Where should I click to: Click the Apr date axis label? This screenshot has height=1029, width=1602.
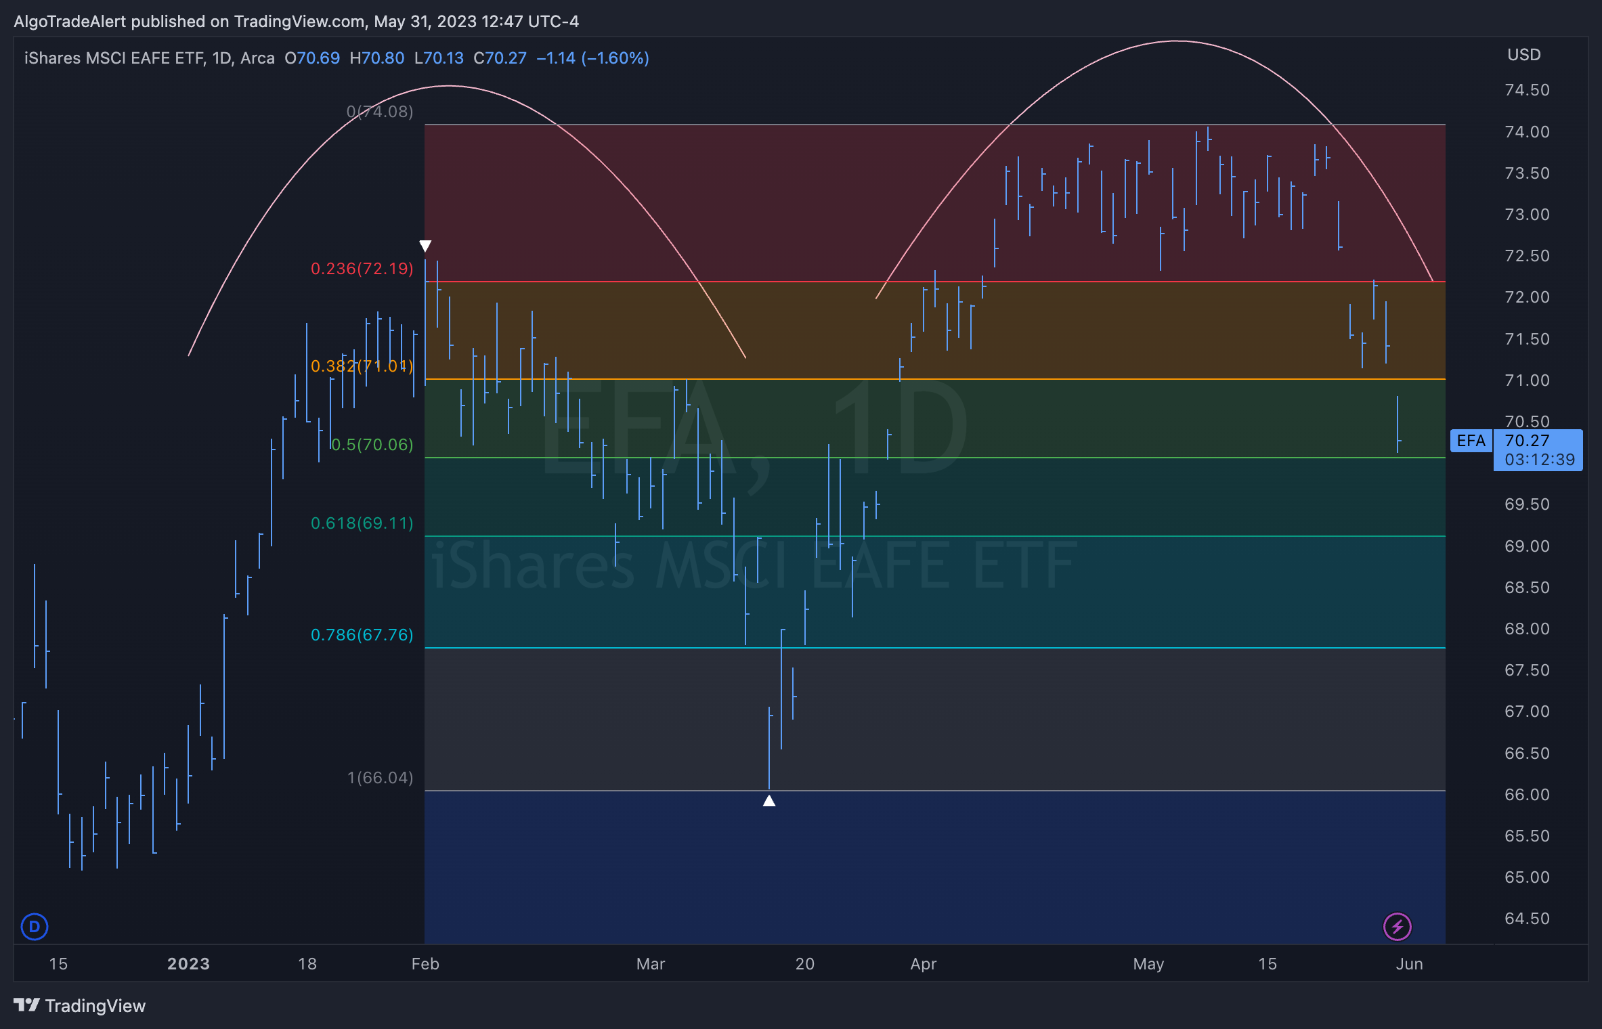tap(924, 964)
